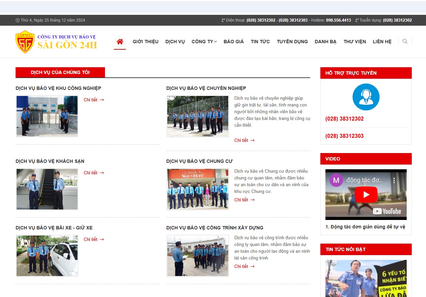Click the construction site guards image

point(197,256)
